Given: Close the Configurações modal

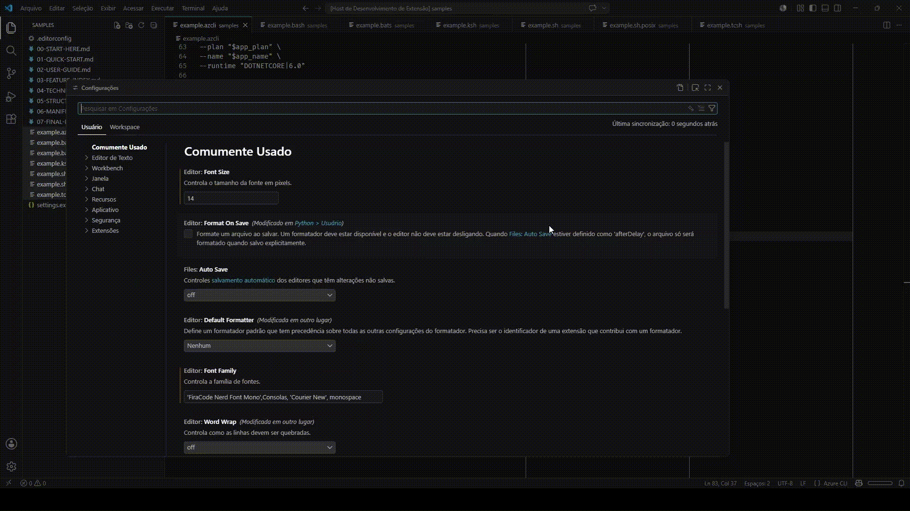Looking at the screenshot, I should point(720,88).
